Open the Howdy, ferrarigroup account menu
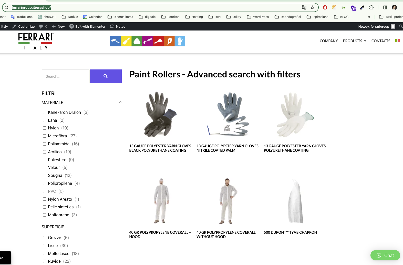The image size is (403, 265). pyautogui.click(x=377, y=26)
